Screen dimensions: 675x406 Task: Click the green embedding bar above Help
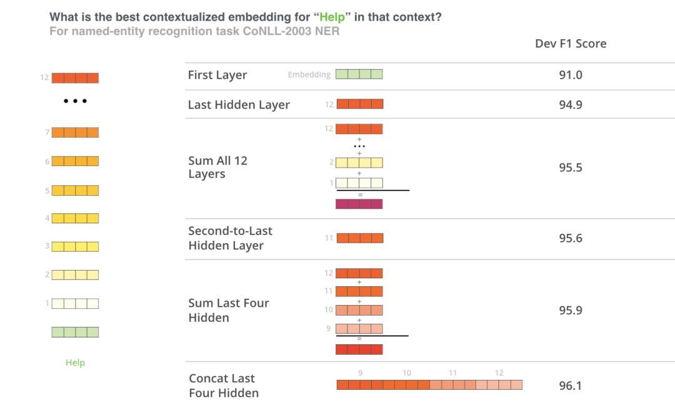click(x=76, y=332)
